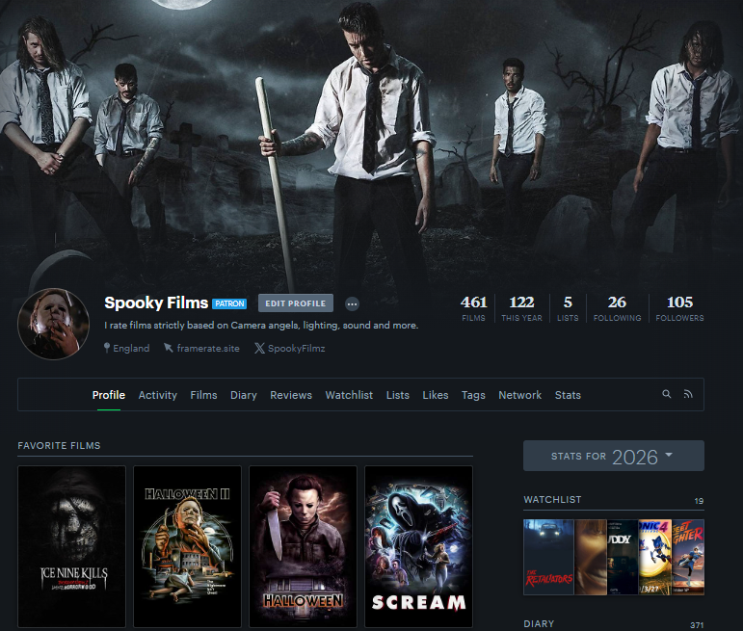Open the RSS feed icon
Viewport: 743px width, 631px height.
click(688, 394)
